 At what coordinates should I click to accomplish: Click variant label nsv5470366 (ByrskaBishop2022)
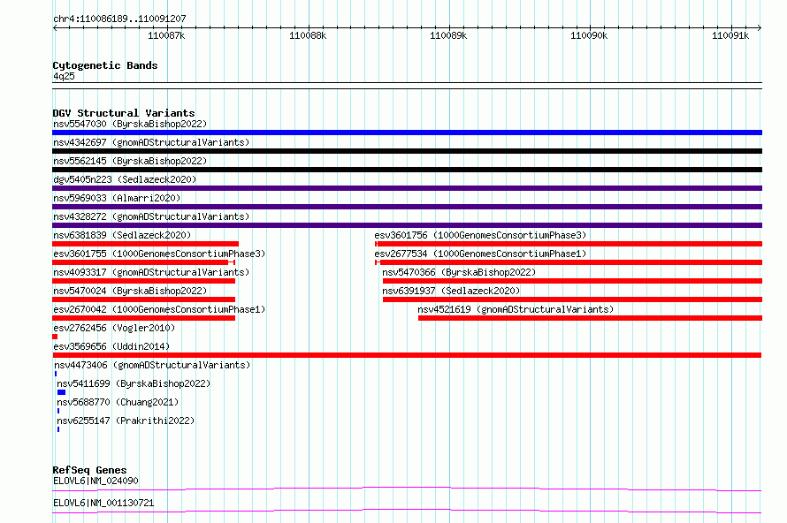tap(459, 272)
